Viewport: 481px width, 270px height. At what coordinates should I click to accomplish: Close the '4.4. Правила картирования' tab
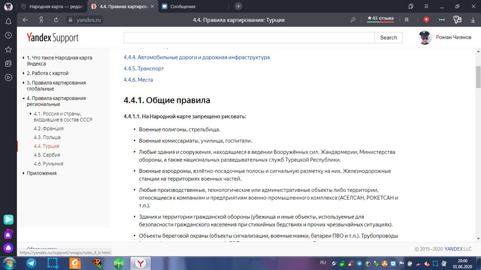tap(152, 6)
